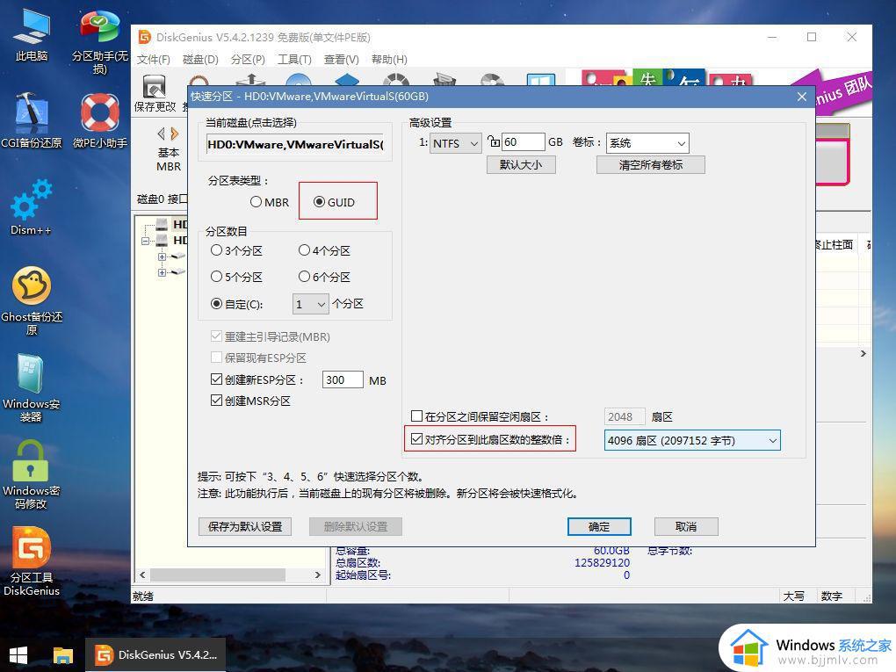Choose 5个分区 option
This screenshot has width=896, height=672.
tap(236, 277)
